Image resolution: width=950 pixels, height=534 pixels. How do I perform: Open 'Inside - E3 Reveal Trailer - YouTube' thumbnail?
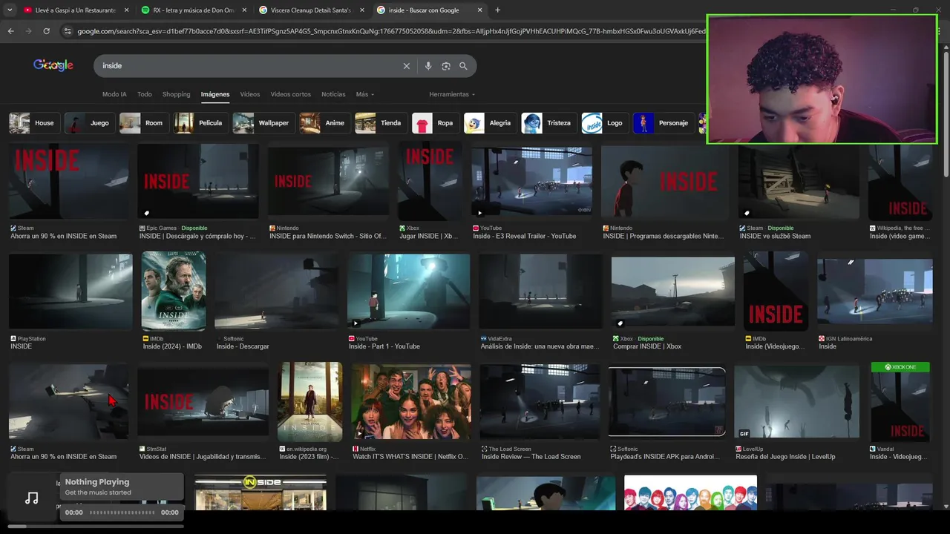pos(532,182)
